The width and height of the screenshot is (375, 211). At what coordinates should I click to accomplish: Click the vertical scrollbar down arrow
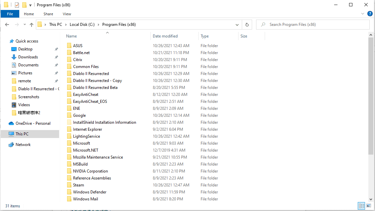point(371,199)
